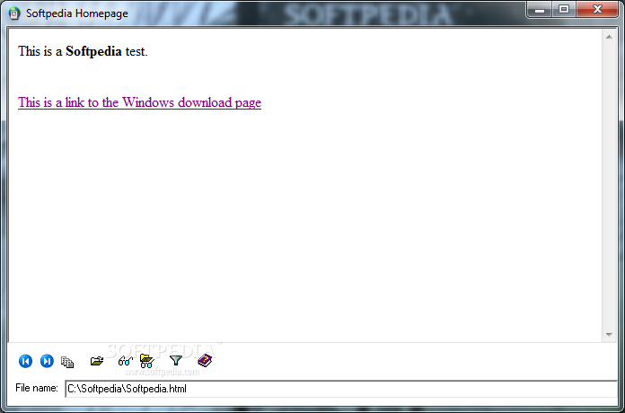Click the glasses view icon
Image resolution: width=625 pixels, height=413 pixels.
pyautogui.click(x=126, y=361)
